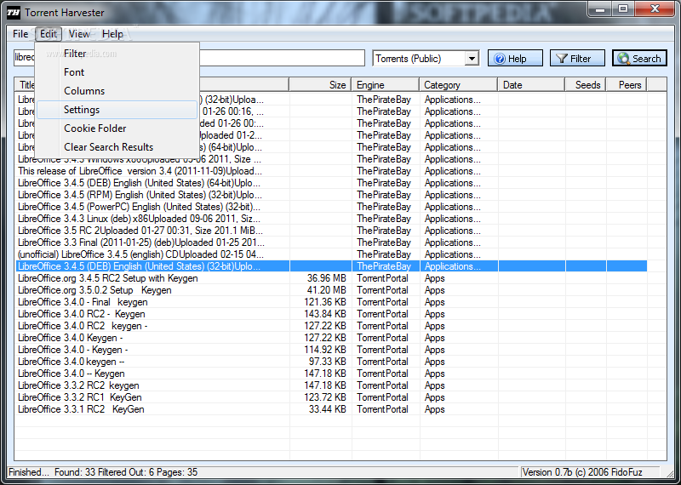Sort by the Engine column header
This screenshot has height=485, width=681.
pyautogui.click(x=386, y=85)
